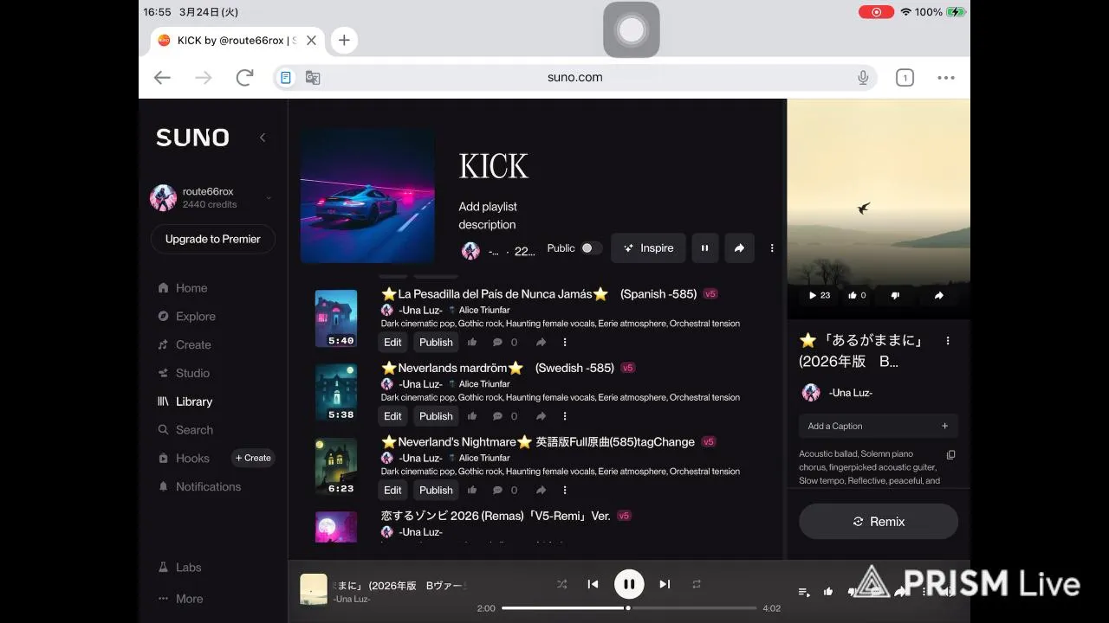Toggle the playlist Public switch

click(x=591, y=248)
